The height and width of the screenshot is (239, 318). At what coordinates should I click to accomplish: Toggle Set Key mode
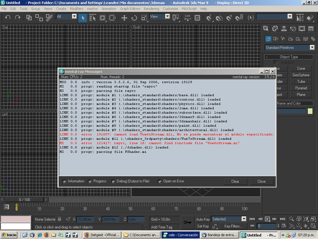click(203, 226)
